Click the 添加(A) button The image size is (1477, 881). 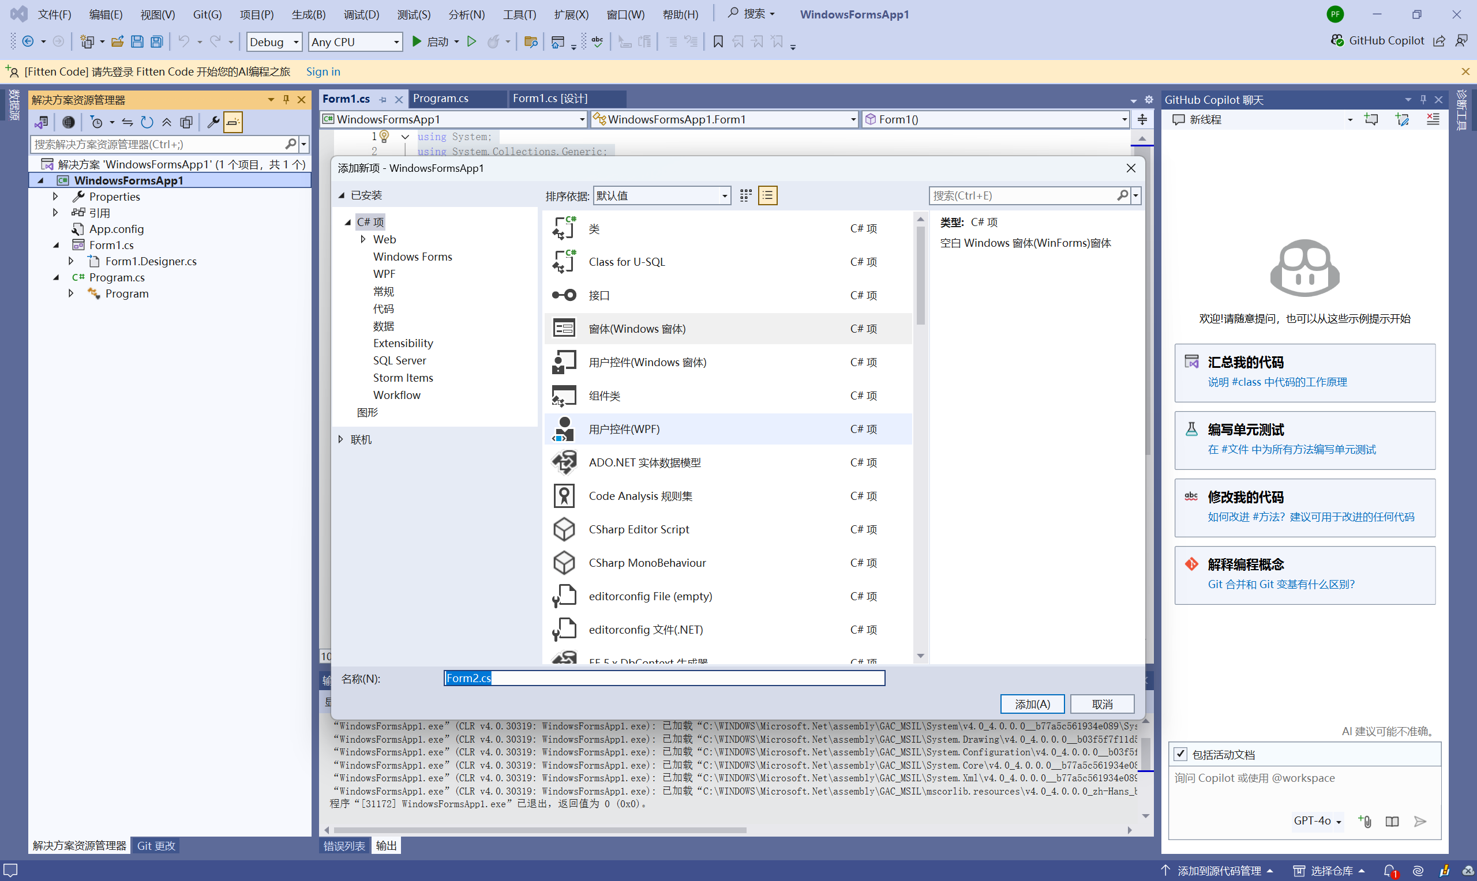(1032, 704)
